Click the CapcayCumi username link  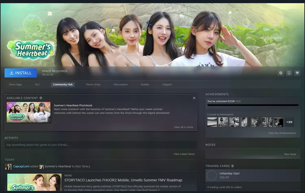tap(21, 166)
